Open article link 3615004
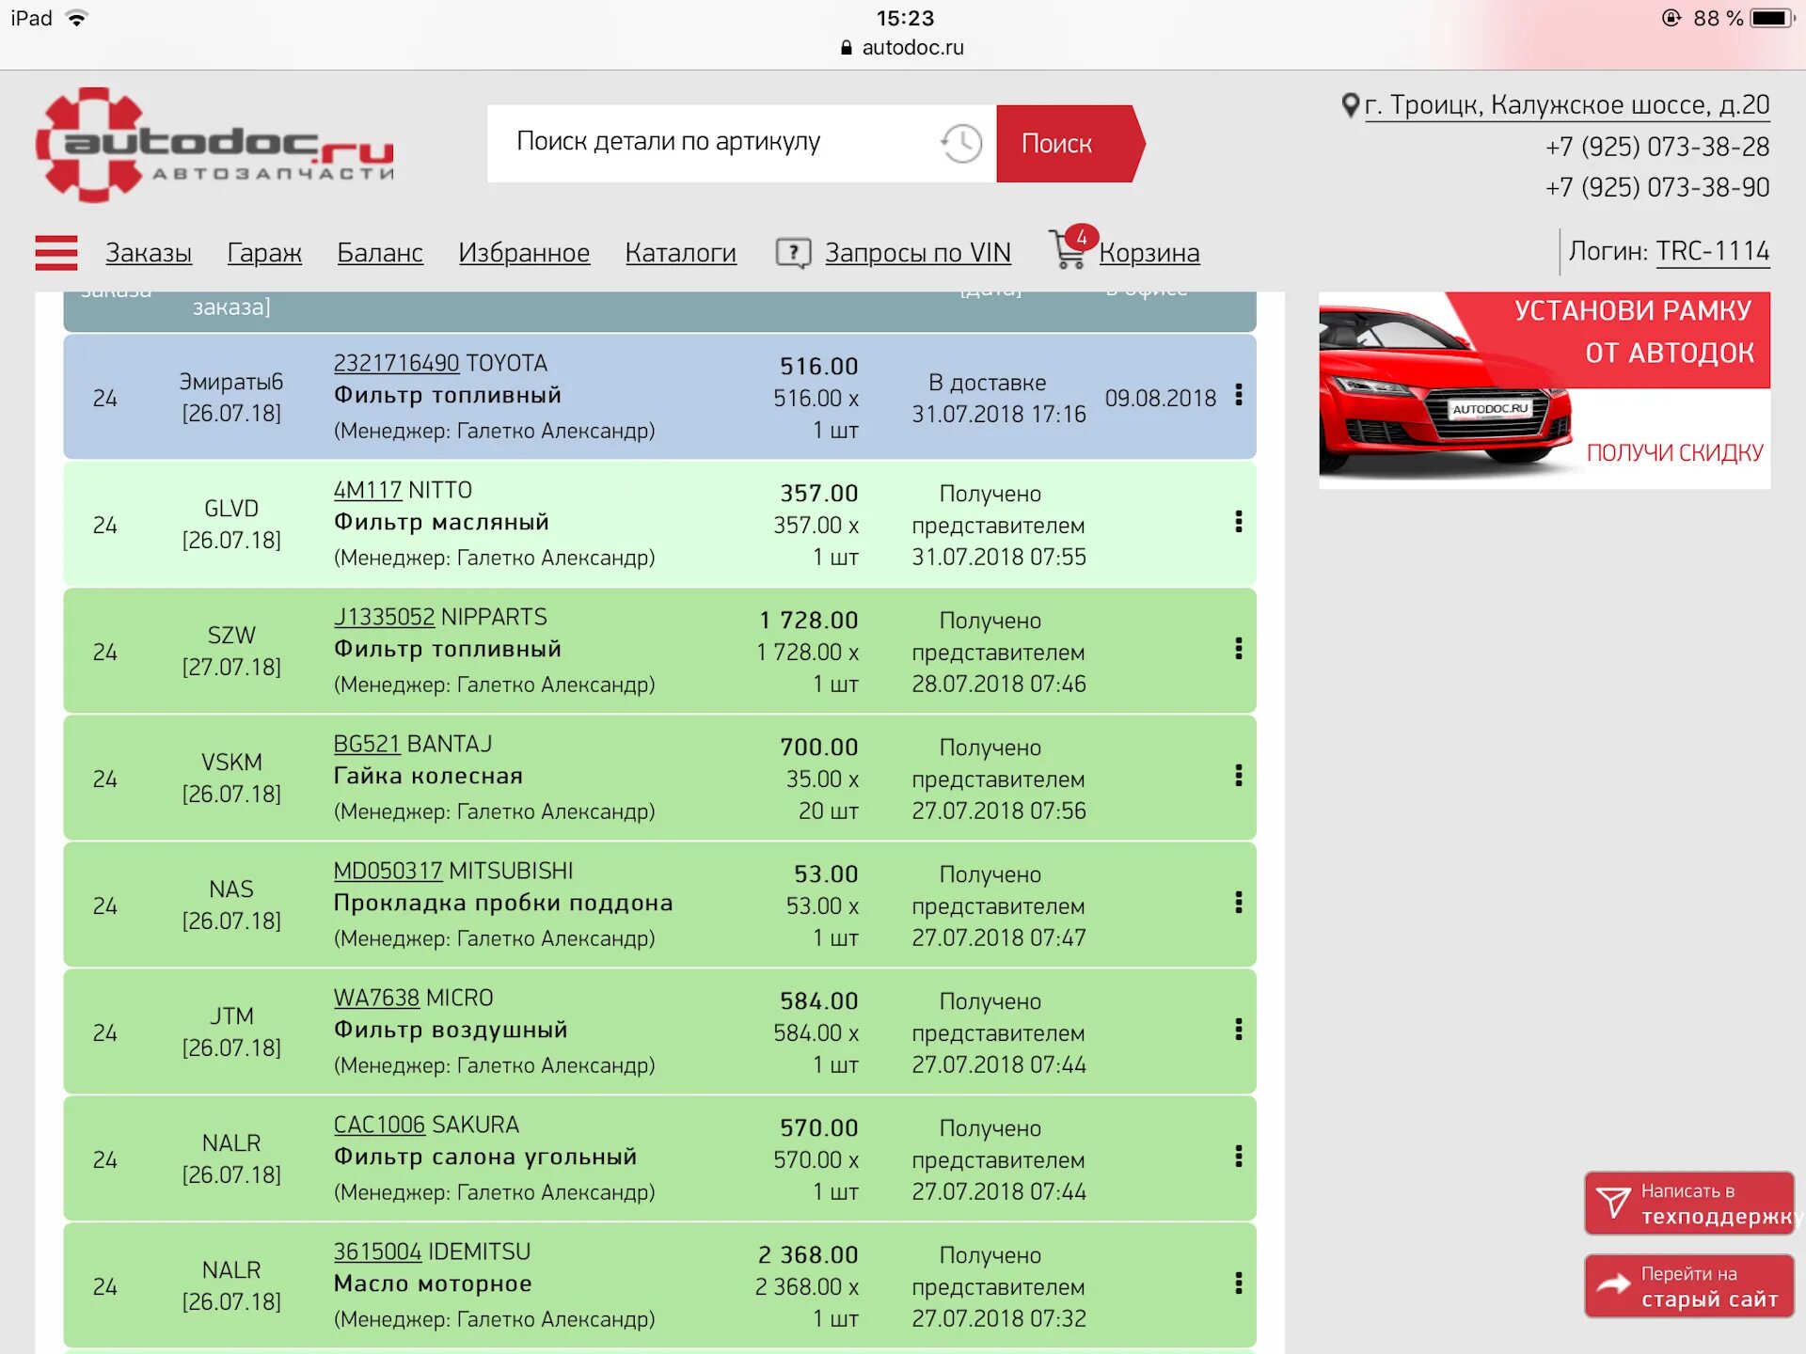 [377, 1252]
